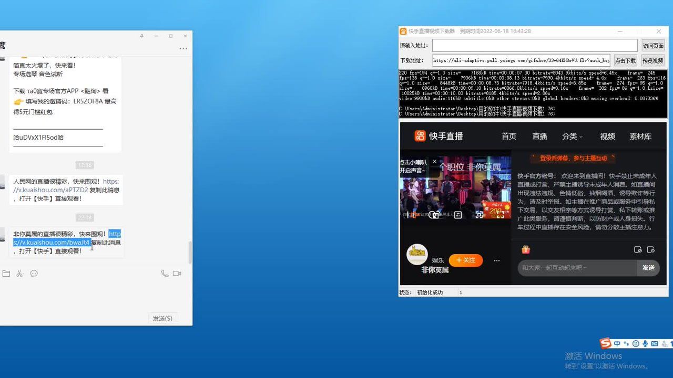Click the 访问页面 button
673x378 pixels.
[653, 46]
